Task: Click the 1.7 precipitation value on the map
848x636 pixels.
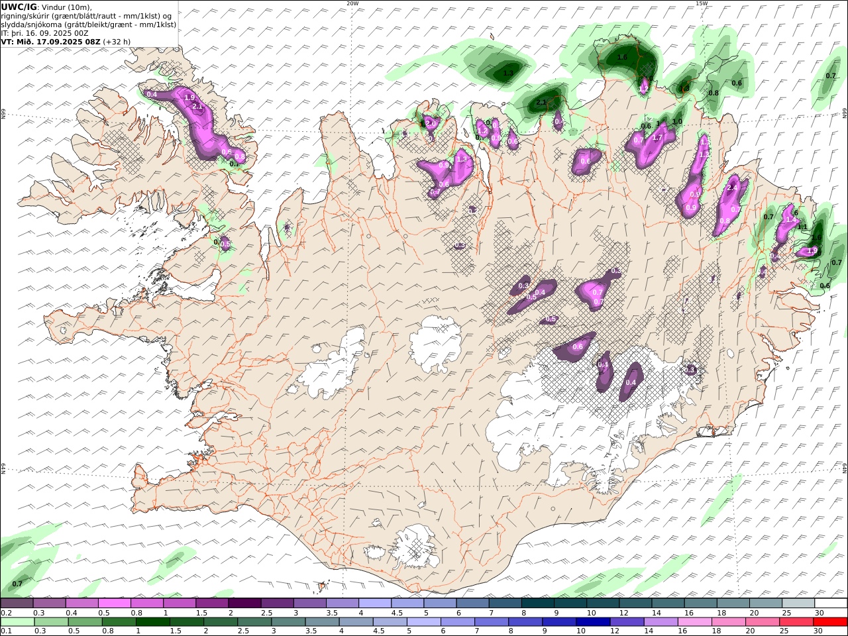Action: 658,138
